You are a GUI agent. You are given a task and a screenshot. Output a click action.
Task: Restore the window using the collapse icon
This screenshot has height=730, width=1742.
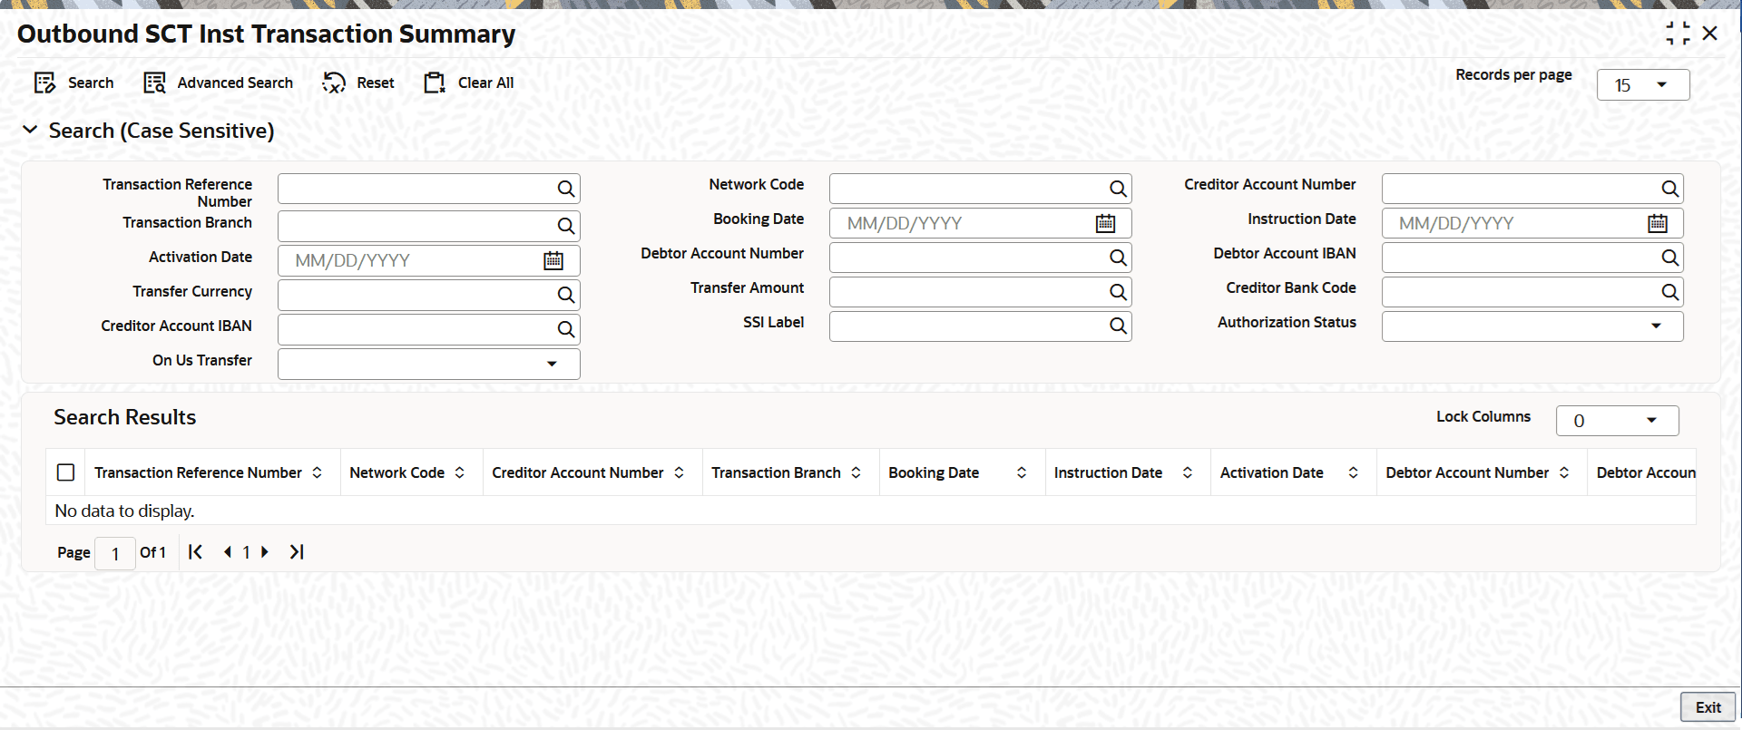1678,34
